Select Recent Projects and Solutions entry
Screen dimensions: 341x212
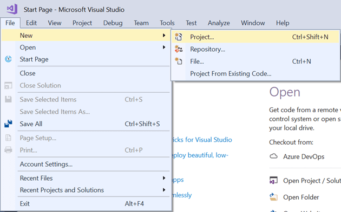click(86, 190)
